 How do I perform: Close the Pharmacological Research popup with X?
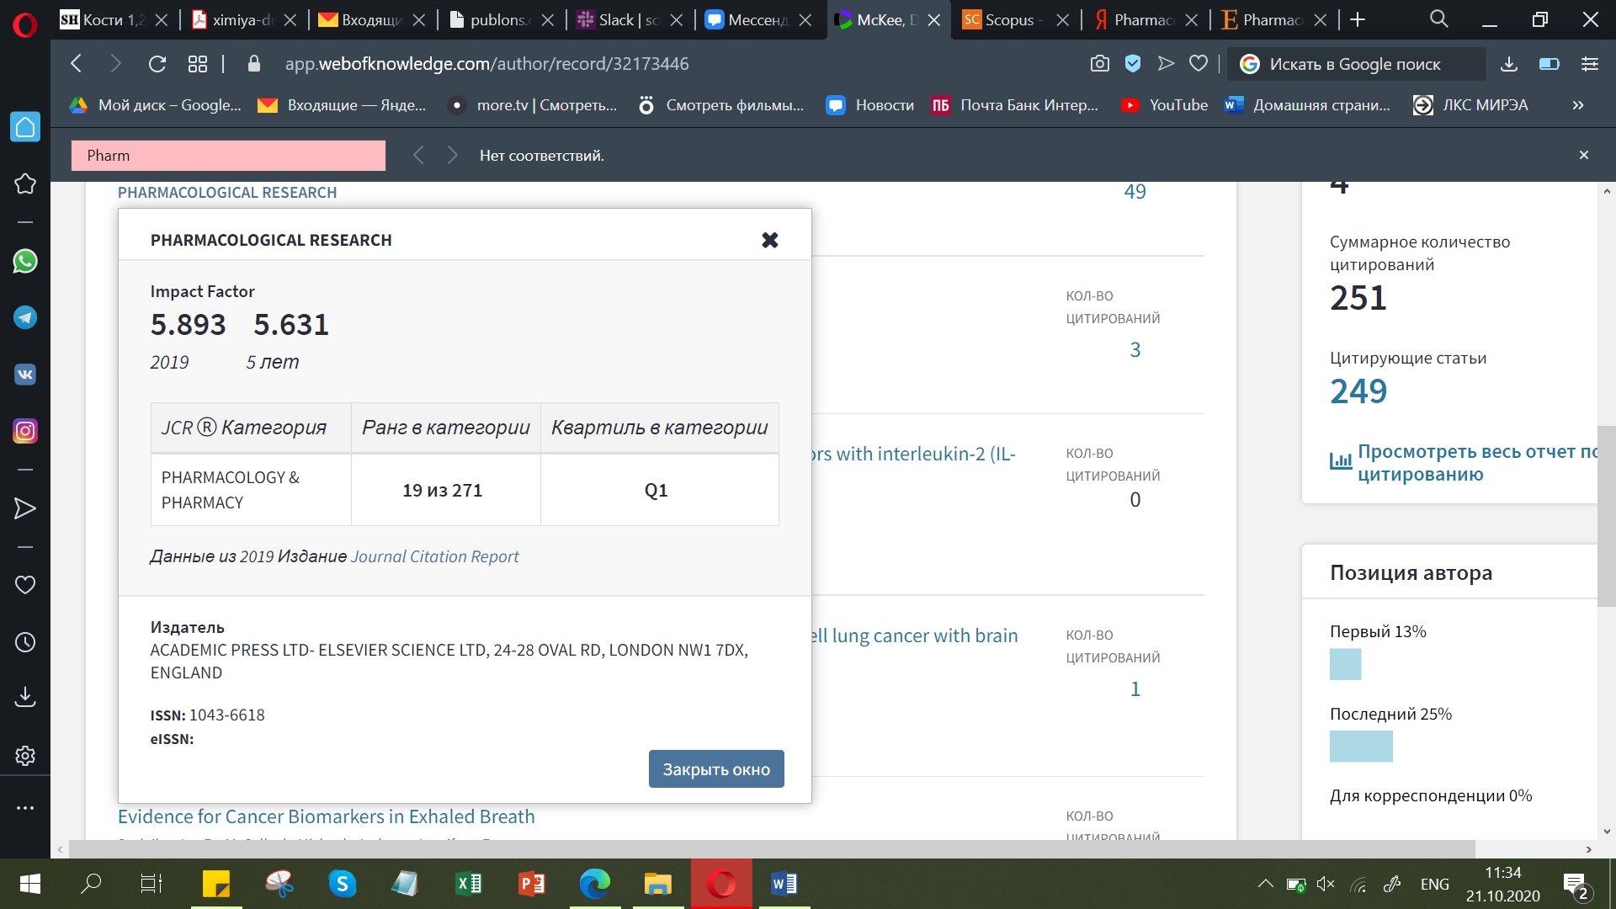point(769,241)
